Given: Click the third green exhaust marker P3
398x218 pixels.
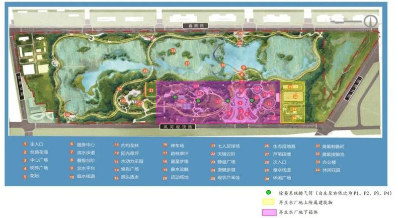Looking at the screenshot, I should [228, 101].
